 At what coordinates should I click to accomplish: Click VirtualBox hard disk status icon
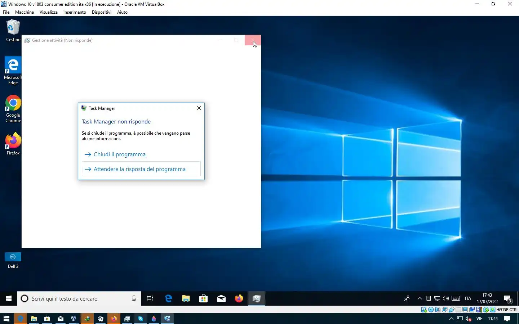pos(424,310)
